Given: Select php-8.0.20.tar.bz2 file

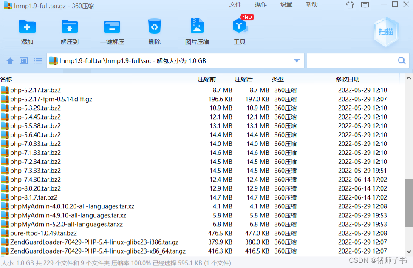Looking at the screenshot, I should (x=35, y=188).
